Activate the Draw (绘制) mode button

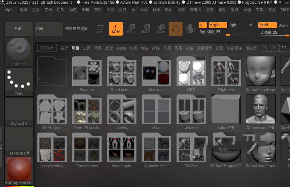(116, 29)
